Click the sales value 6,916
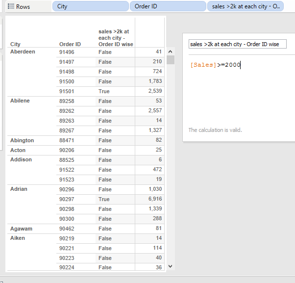 pyautogui.click(x=155, y=199)
